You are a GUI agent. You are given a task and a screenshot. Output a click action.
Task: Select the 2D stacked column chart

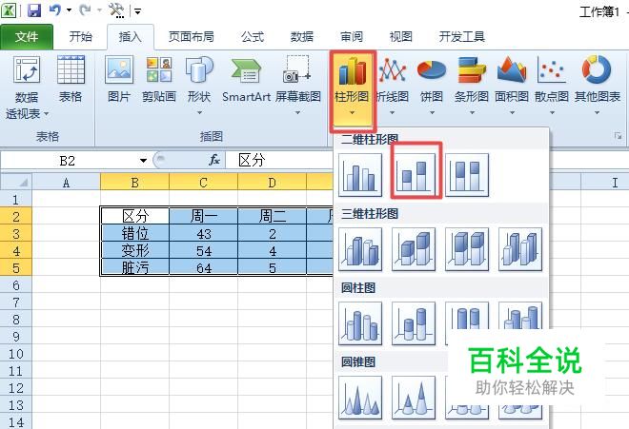414,175
